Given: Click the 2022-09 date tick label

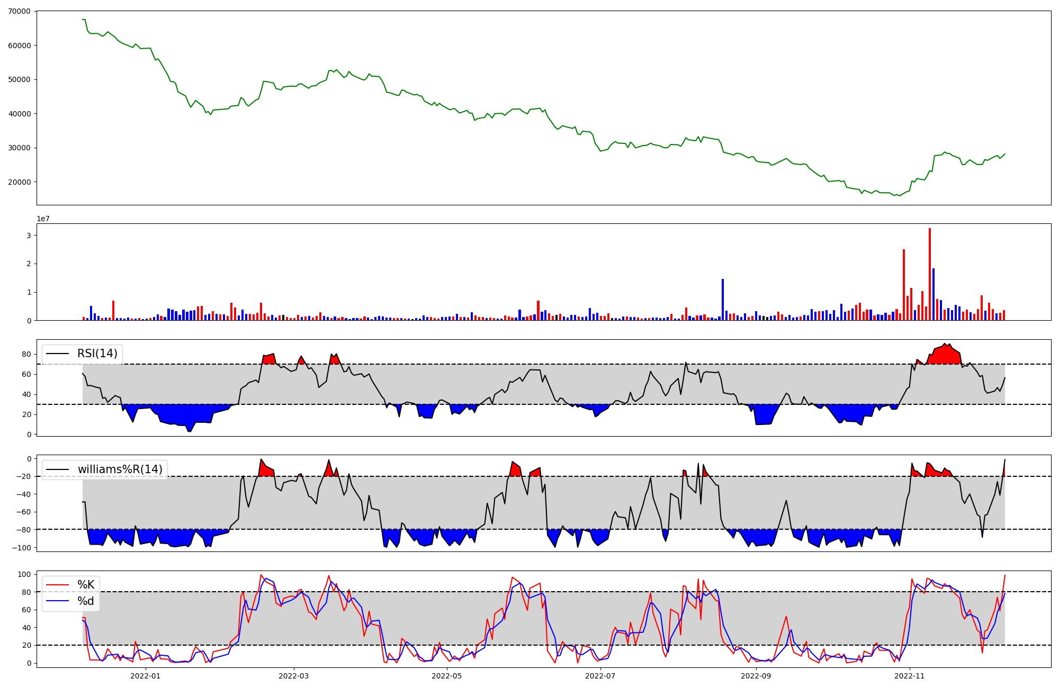Looking at the screenshot, I should click(x=756, y=676).
